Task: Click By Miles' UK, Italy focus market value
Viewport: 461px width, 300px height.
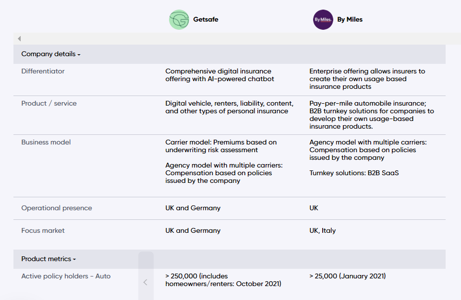Action: click(x=322, y=230)
